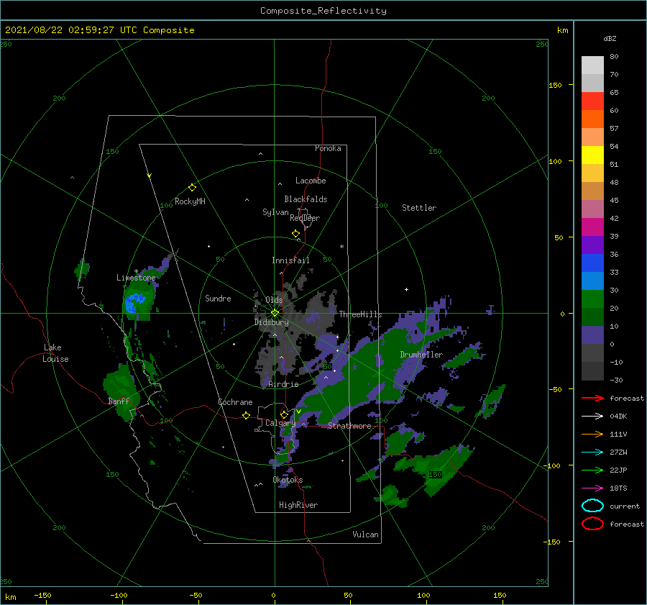Click the light blue 30-33 dBZ swatch

(592, 281)
